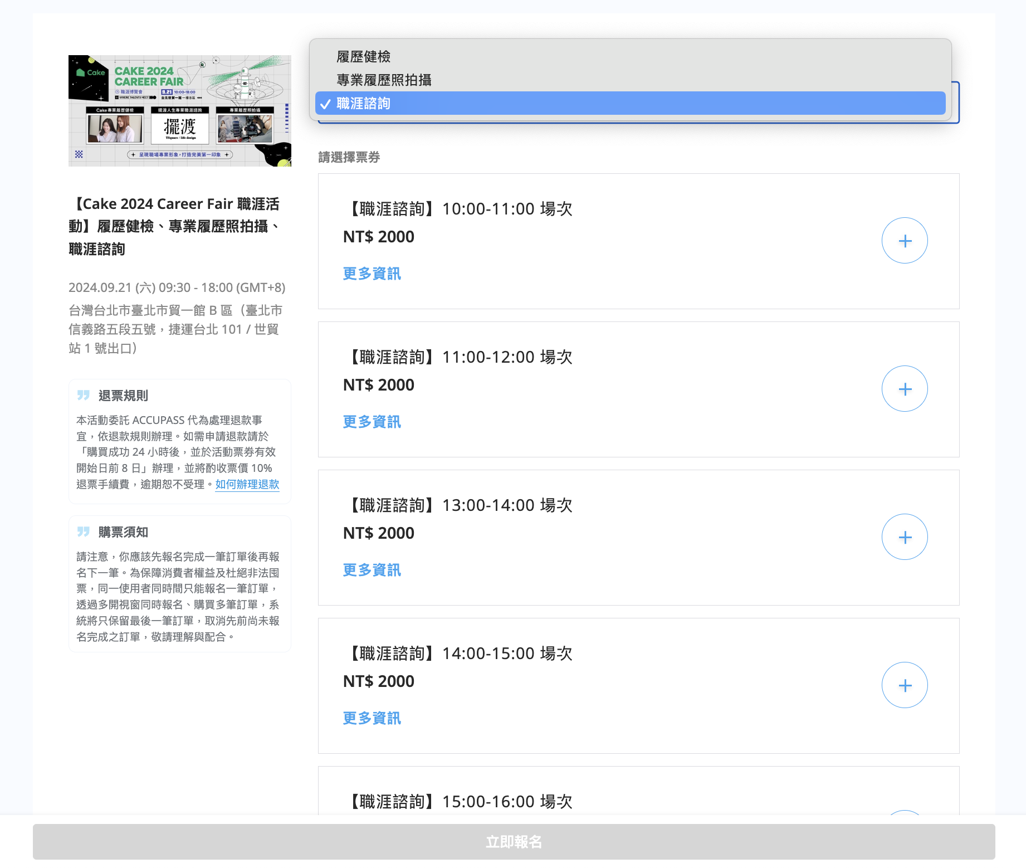Add a 11:00-12:00 career consultation ticket

(x=904, y=389)
